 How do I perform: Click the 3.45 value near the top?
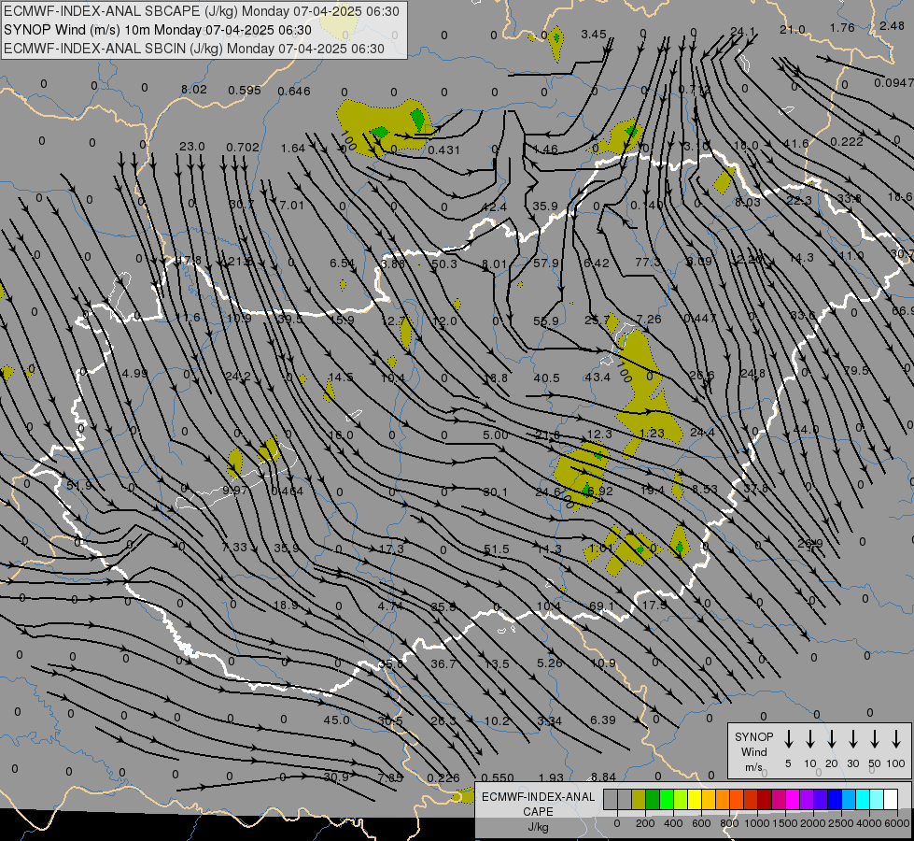coord(594,35)
